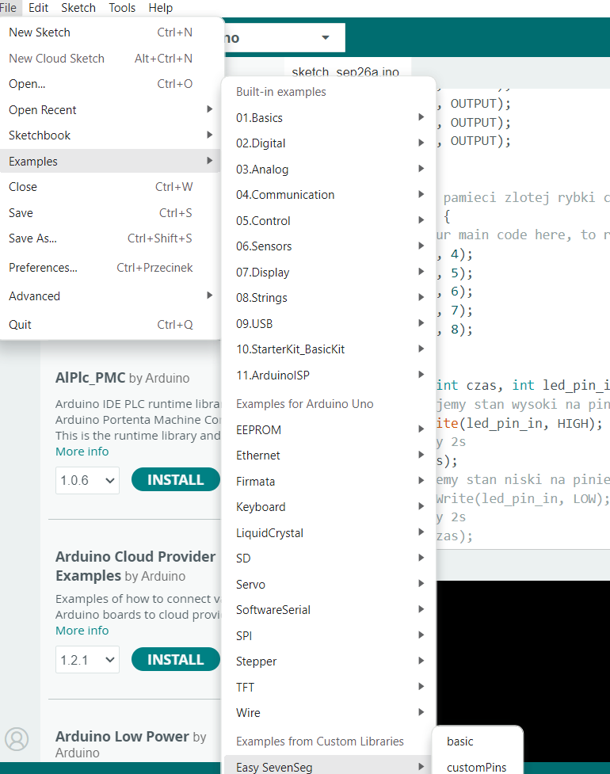This screenshot has width=610, height=774.
Task: Open the Edit menu
Action: (x=39, y=8)
